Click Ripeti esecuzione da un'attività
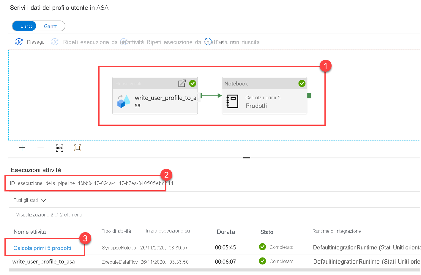 103,42
